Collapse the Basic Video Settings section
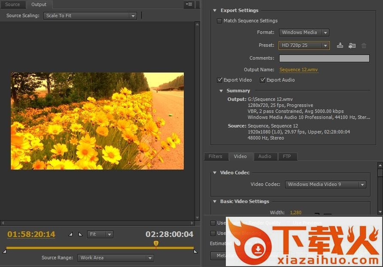 [215, 201]
